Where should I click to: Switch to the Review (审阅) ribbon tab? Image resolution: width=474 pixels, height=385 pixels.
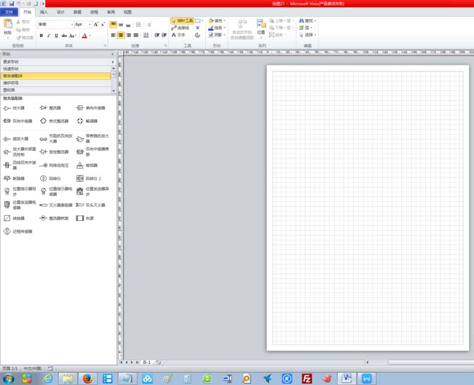coord(111,12)
